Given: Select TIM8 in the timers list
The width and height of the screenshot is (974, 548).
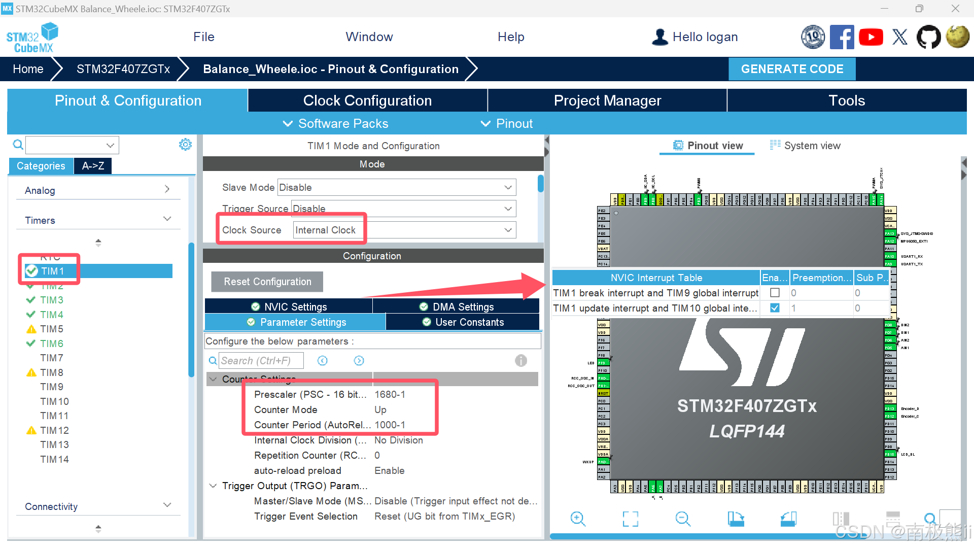Looking at the screenshot, I should 52,372.
